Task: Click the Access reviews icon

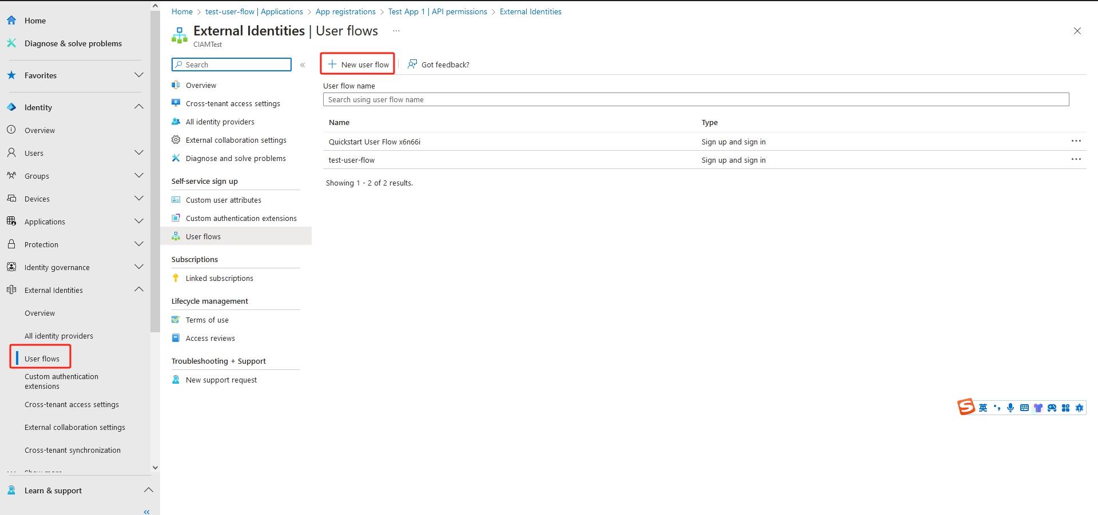Action: (x=176, y=338)
